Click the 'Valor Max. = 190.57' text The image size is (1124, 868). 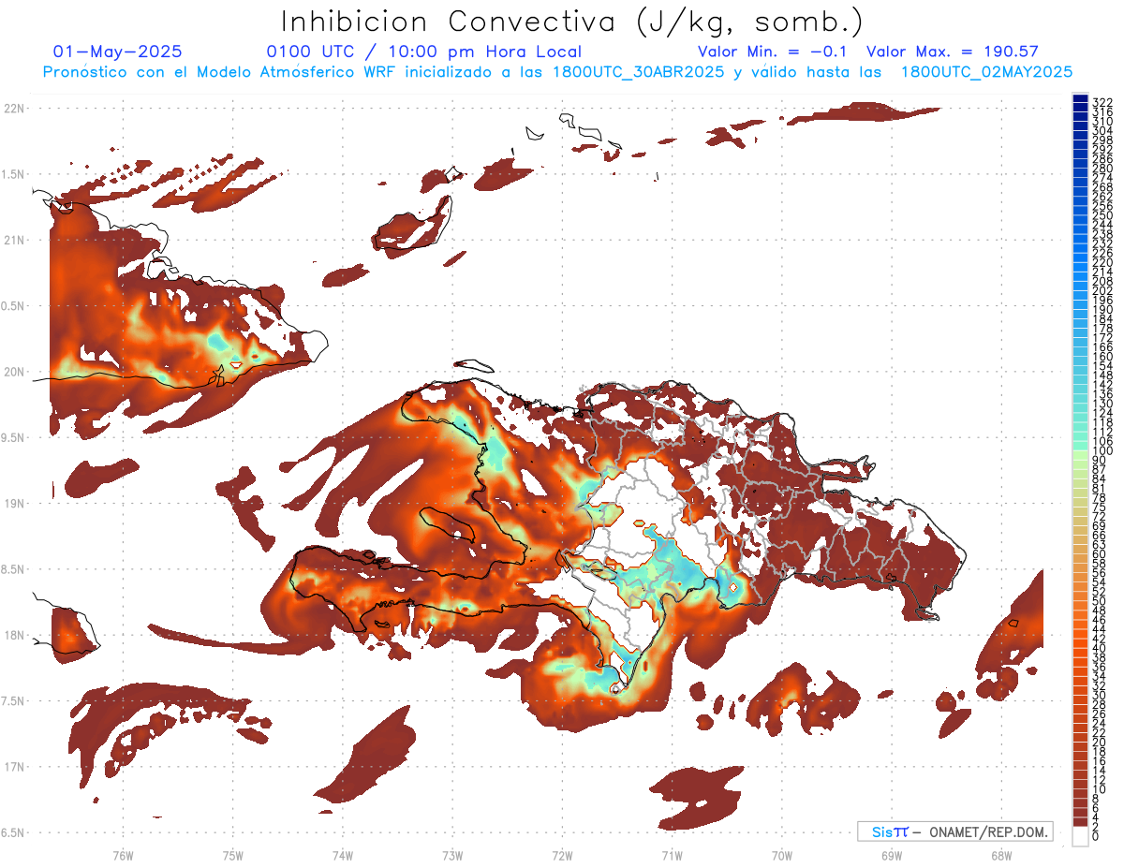[952, 51]
